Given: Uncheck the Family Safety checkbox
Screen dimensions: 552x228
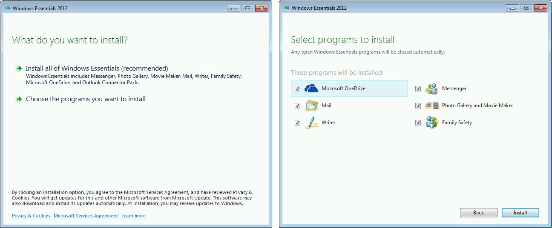Looking at the screenshot, I should point(418,123).
